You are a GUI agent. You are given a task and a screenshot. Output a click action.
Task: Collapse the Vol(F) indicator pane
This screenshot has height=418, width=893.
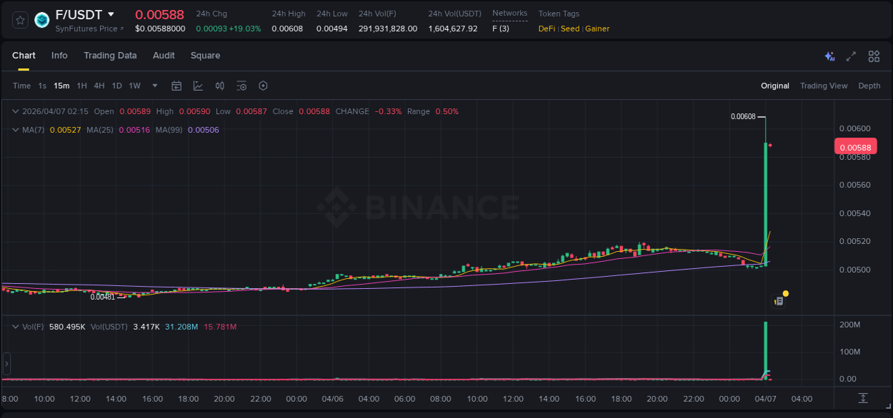[14, 326]
